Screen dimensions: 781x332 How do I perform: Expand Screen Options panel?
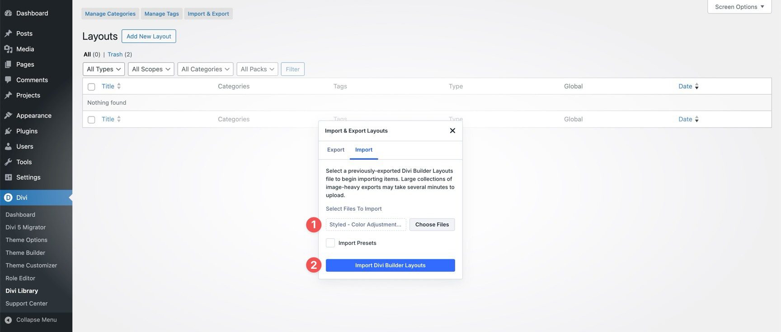pyautogui.click(x=739, y=7)
